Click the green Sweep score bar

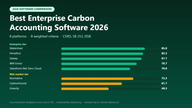coord(101,59)
